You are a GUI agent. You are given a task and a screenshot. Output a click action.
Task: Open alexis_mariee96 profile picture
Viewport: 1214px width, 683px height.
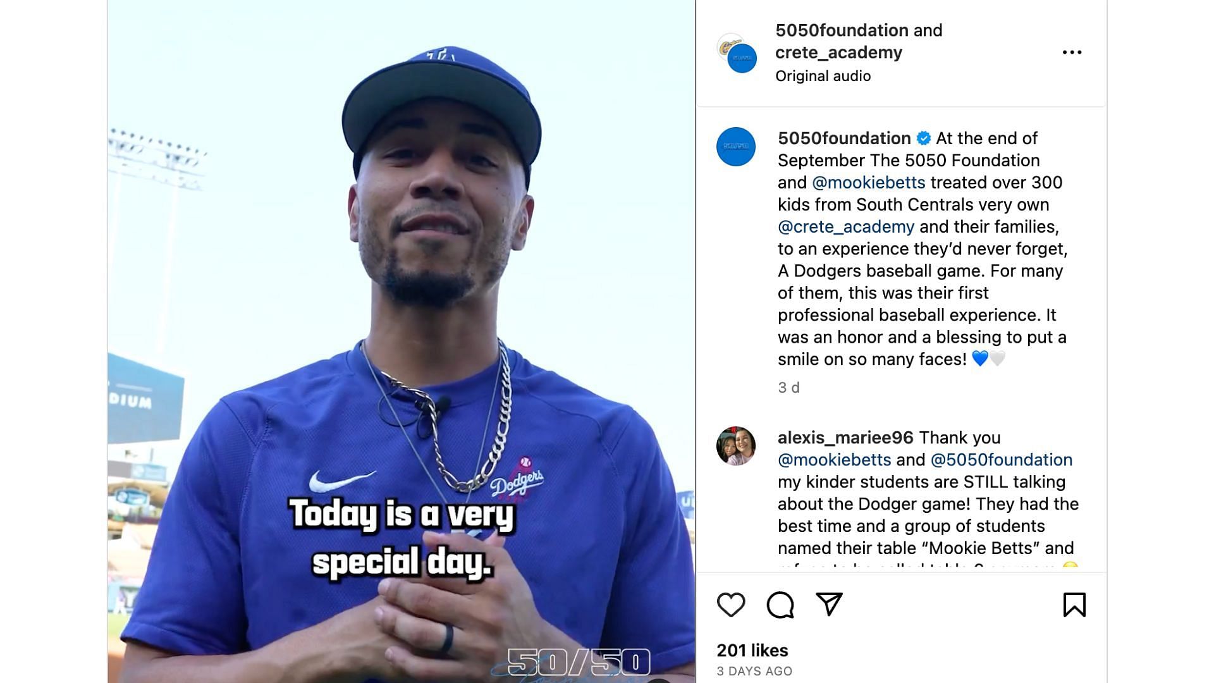pyautogui.click(x=736, y=446)
